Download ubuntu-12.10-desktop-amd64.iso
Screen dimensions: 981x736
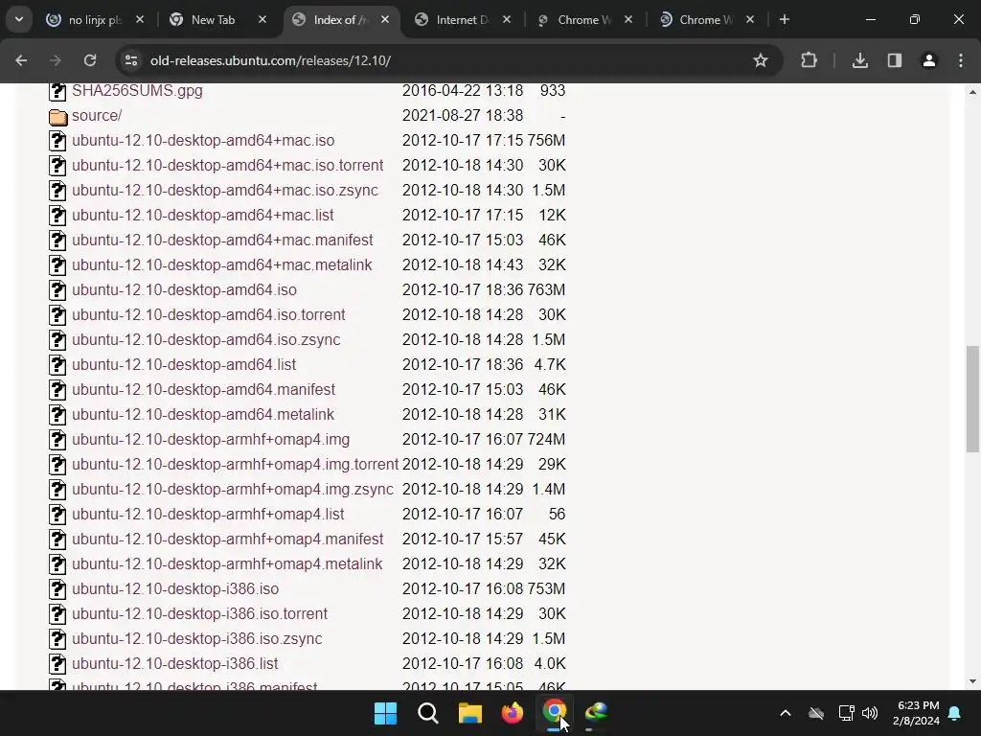point(185,289)
